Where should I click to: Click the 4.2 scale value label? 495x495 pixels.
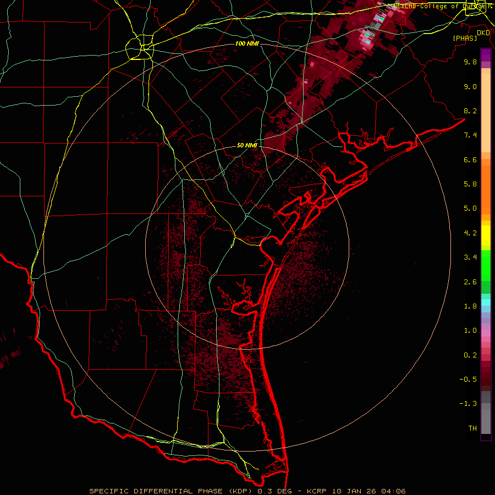(x=470, y=233)
